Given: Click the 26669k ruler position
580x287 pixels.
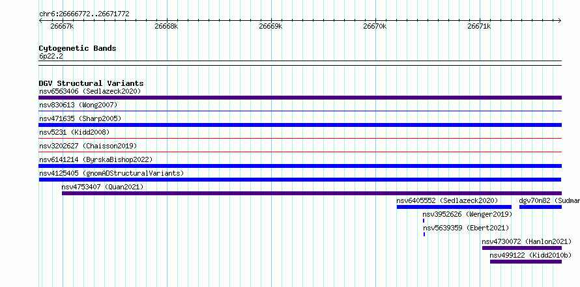Looking at the screenshot, I should point(270,26).
